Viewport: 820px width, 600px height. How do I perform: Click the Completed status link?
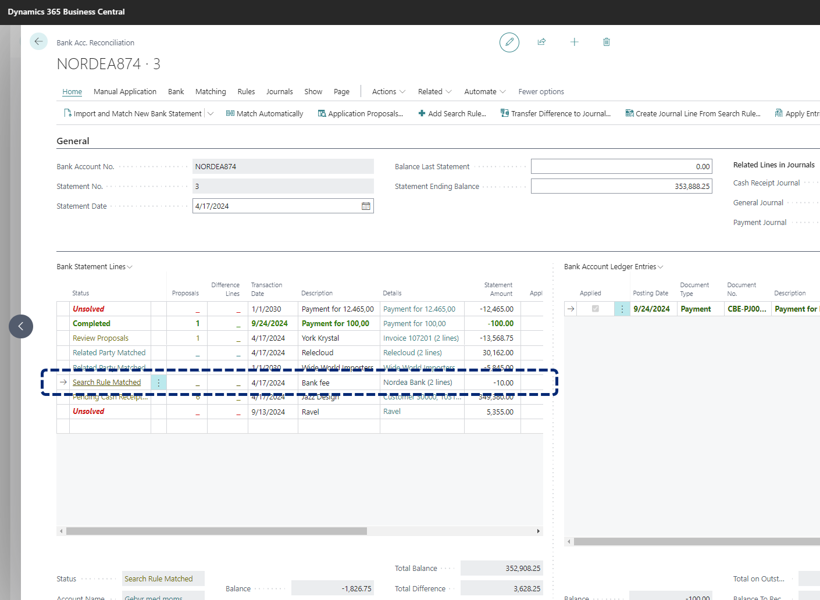[x=91, y=323]
